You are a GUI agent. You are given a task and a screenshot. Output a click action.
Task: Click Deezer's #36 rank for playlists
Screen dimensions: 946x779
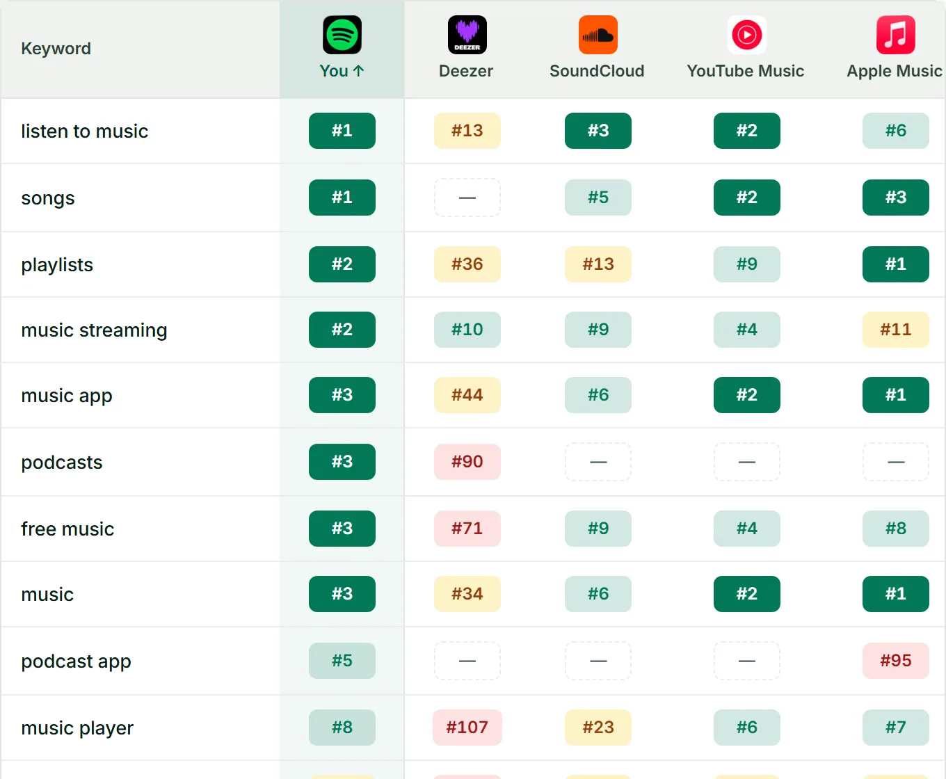point(467,264)
